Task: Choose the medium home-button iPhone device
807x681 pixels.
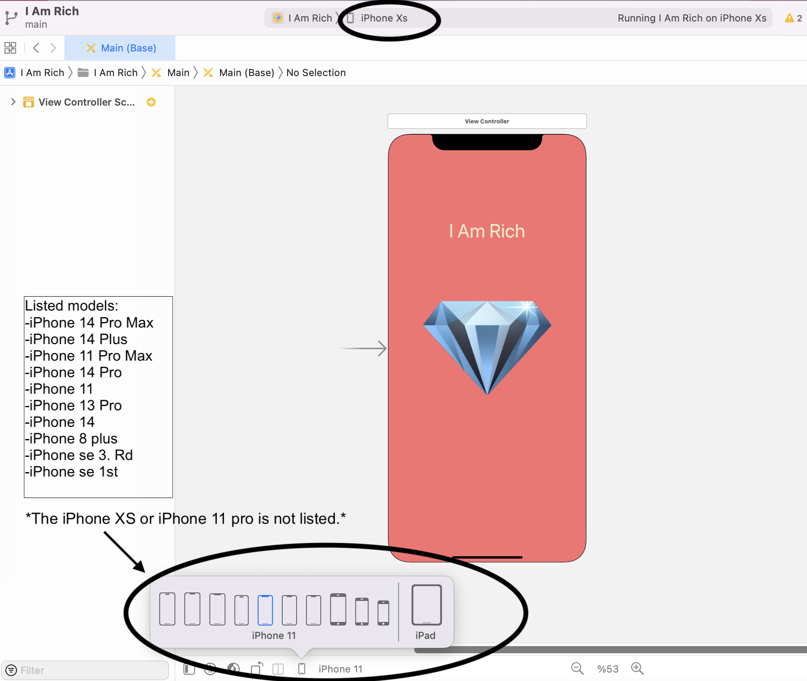Action: 362,612
